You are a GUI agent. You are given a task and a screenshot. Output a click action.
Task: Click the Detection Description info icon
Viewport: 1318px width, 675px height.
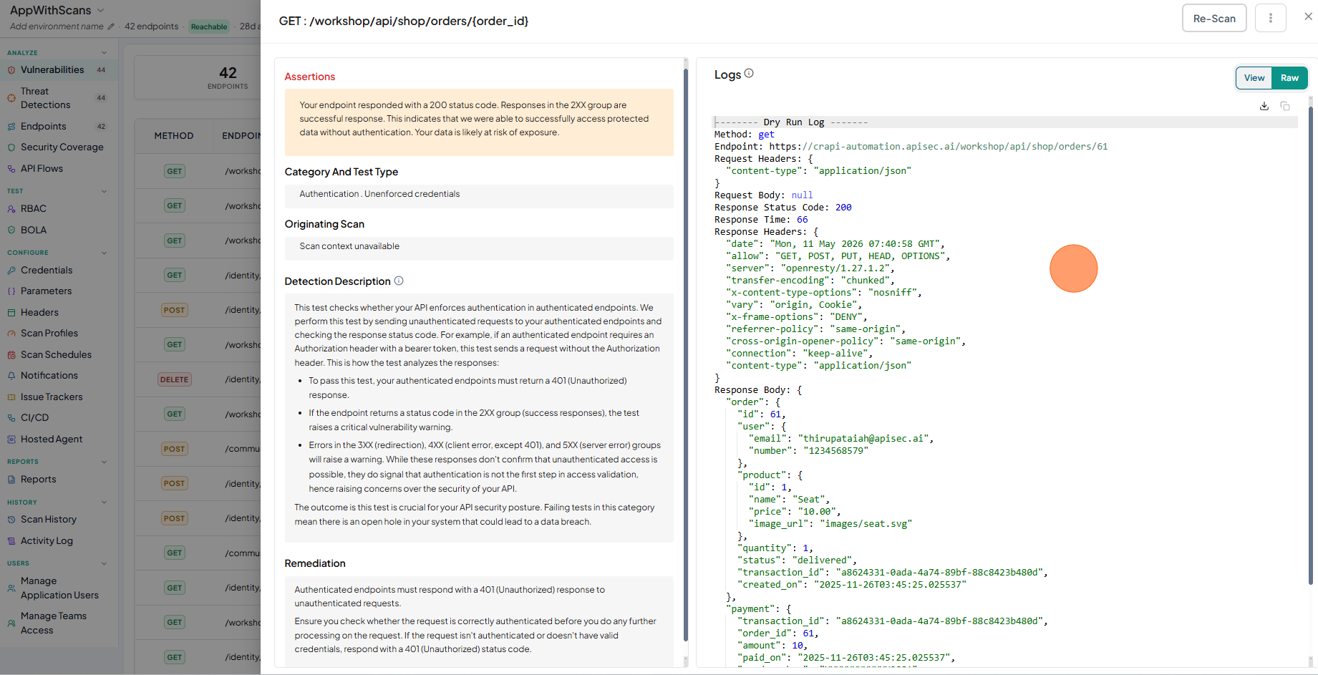(399, 281)
